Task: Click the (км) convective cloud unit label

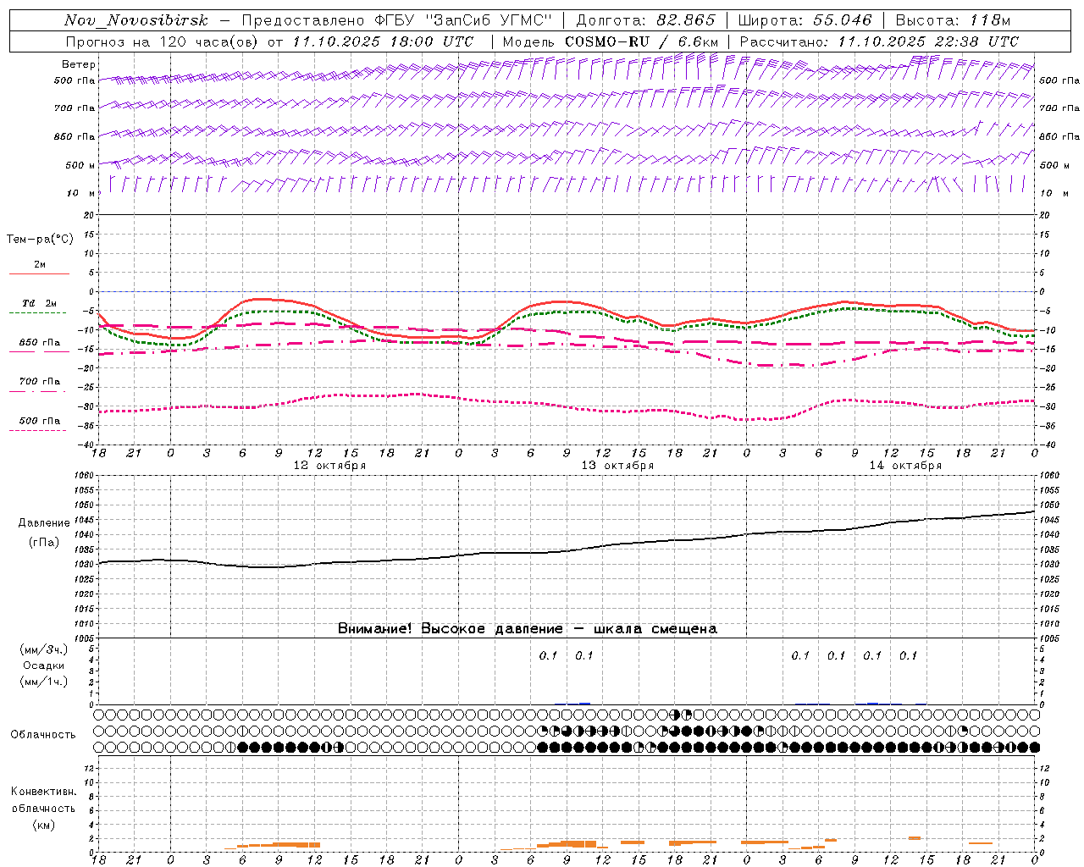Action: coord(43,824)
